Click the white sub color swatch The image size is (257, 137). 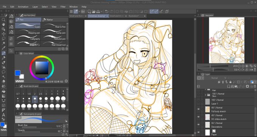tap(22, 77)
